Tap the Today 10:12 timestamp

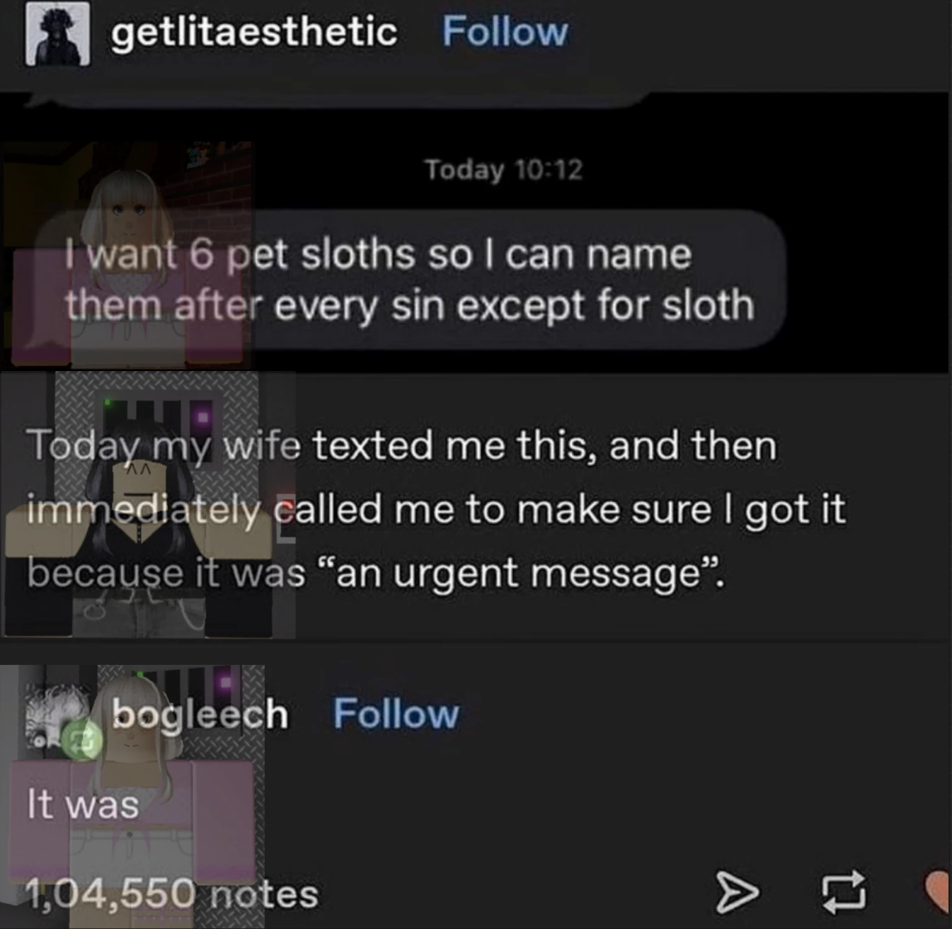(503, 169)
